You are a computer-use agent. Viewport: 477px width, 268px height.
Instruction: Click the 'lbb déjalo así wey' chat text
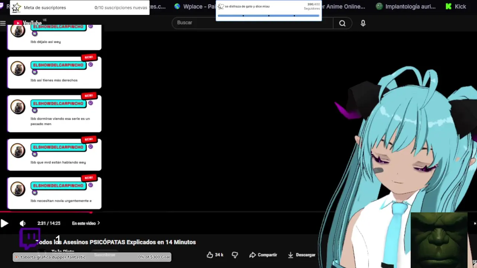coord(45,42)
